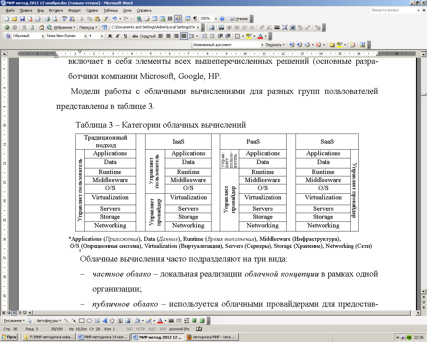The width and height of the screenshot is (427, 342).
Task: Apply the fill color paint bucket
Action: [x=137, y=321]
